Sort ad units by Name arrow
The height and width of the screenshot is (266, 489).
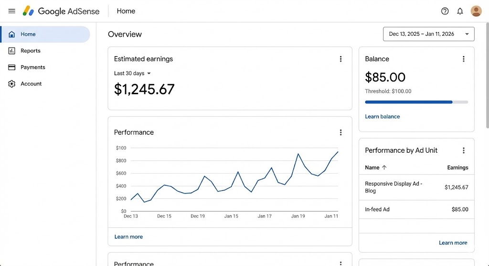tap(384, 167)
